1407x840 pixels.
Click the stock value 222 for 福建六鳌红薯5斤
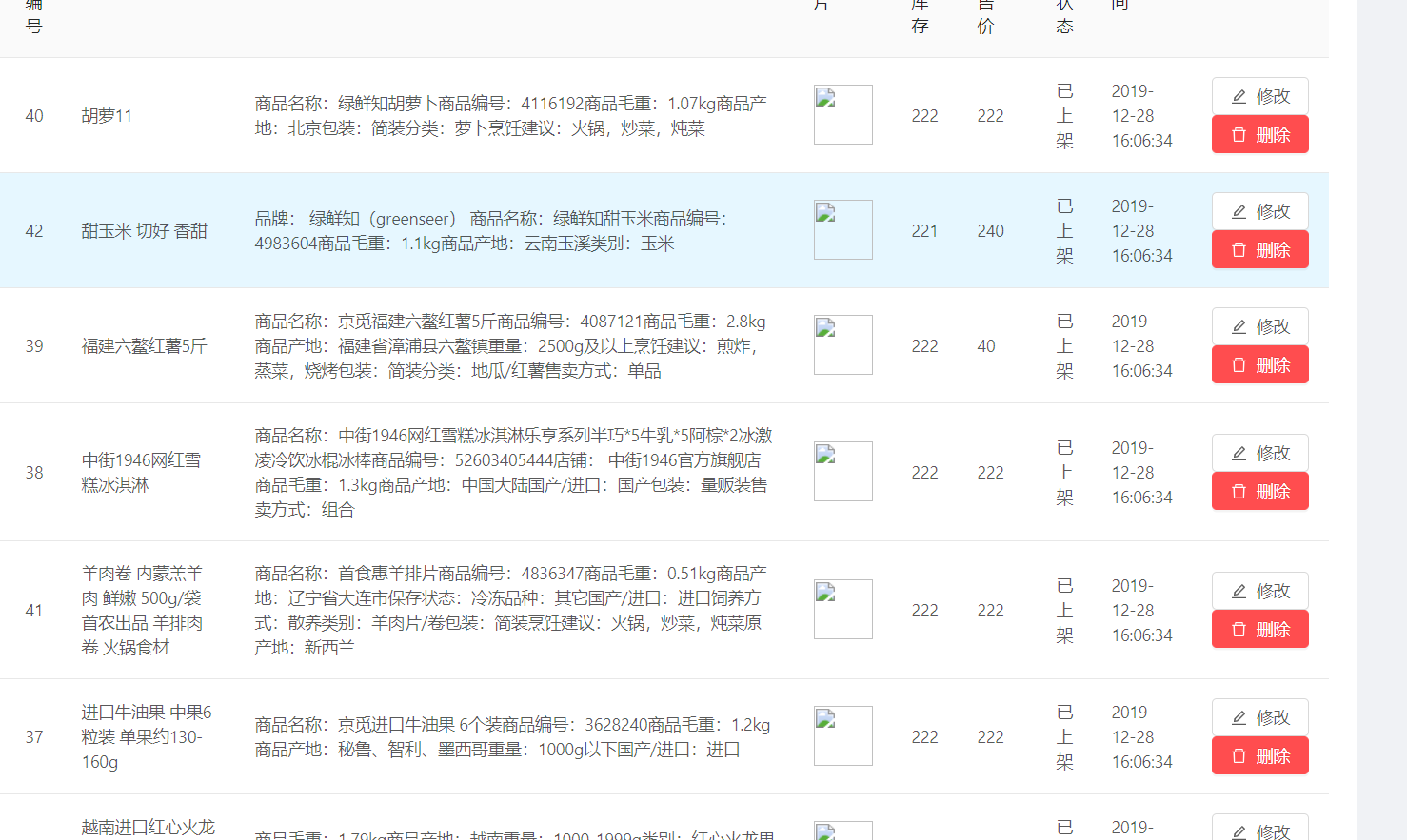924,346
